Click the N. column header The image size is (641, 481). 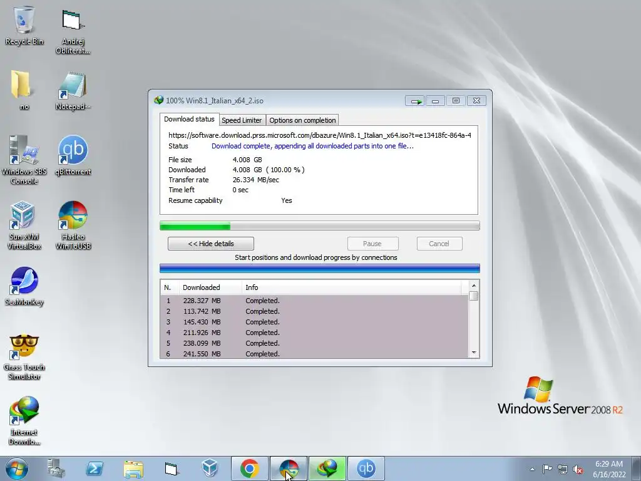pyautogui.click(x=170, y=287)
